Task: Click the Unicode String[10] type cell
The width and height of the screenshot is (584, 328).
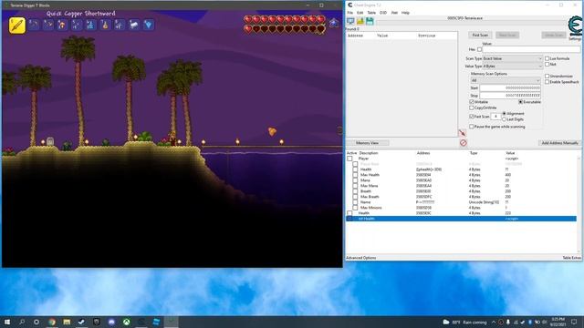Action: 484,202
